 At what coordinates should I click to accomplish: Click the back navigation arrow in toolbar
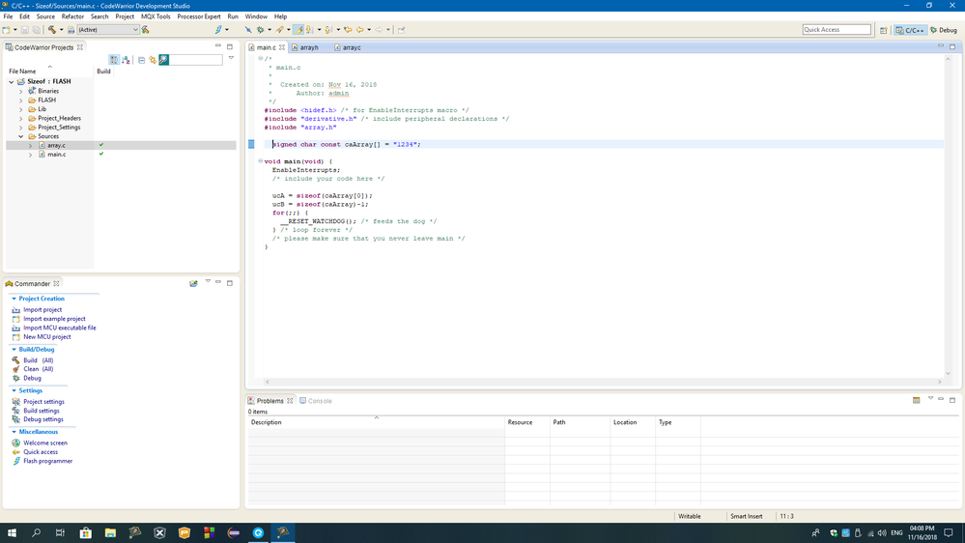[x=360, y=30]
